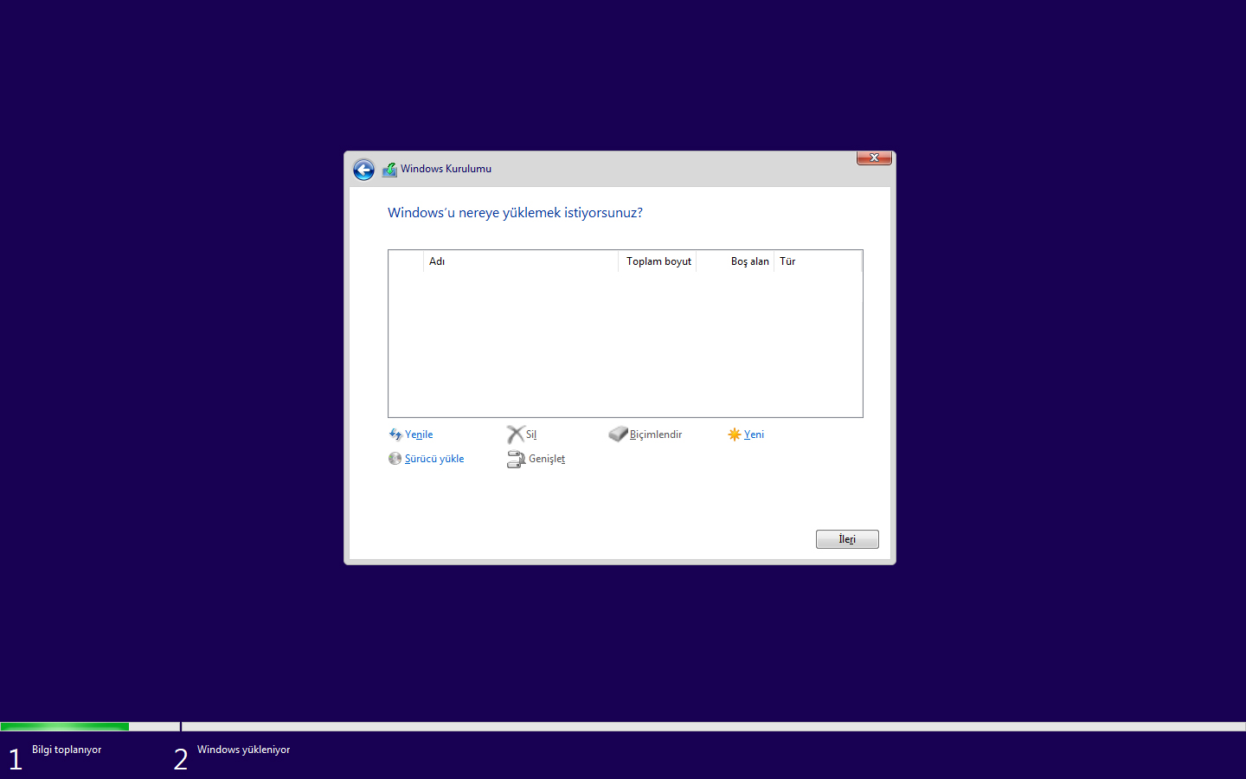Refresh the drive list via Yenile link
The width and height of the screenshot is (1246, 779).
pyautogui.click(x=419, y=435)
